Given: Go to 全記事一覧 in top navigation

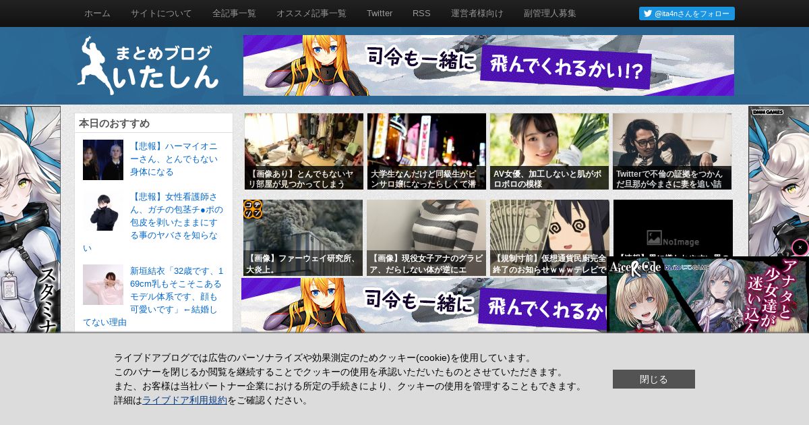Looking at the screenshot, I should pyautogui.click(x=234, y=13).
